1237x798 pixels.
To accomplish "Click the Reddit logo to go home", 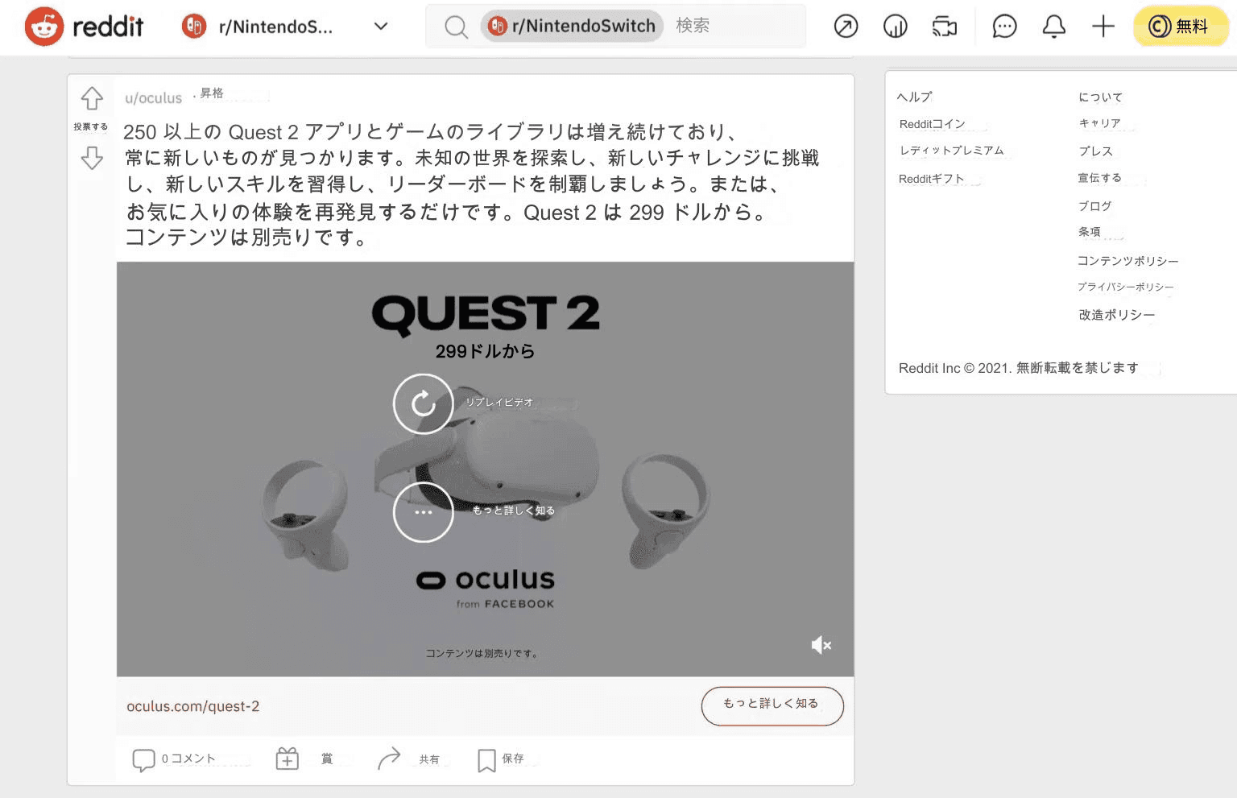I will [x=83, y=26].
